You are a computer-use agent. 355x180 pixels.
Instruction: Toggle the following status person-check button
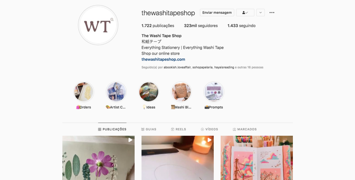click(x=245, y=13)
